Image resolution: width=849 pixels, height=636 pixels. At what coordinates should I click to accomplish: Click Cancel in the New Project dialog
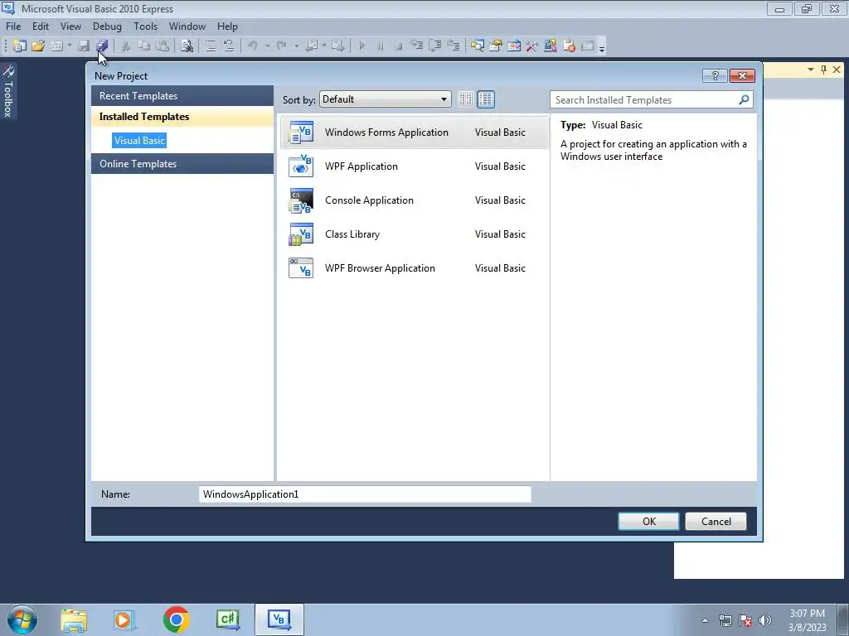pos(716,522)
